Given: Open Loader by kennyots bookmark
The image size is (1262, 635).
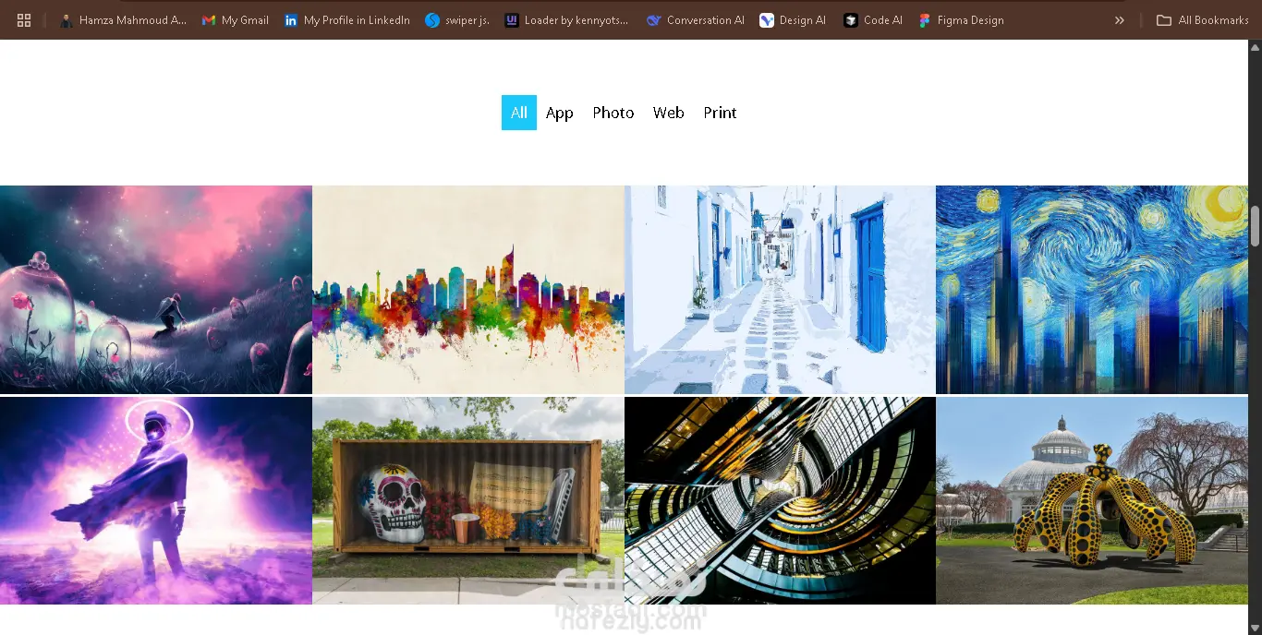Looking at the screenshot, I should pos(567,20).
